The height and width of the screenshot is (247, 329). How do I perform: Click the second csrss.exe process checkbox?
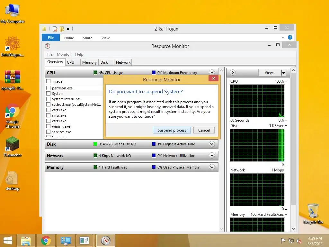click(49, 121)
